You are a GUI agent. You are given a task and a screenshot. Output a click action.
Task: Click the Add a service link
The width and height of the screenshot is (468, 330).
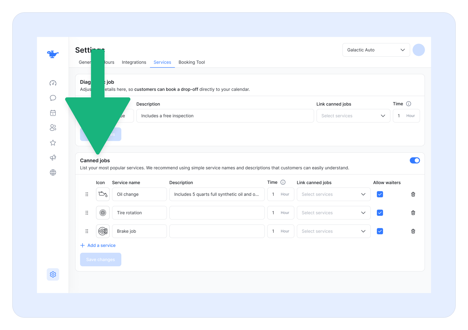point(98,245)
